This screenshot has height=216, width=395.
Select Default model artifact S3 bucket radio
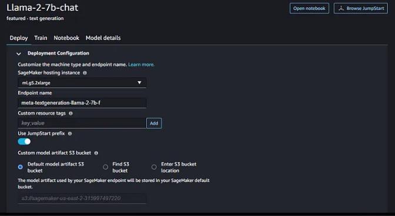[21, 167]
